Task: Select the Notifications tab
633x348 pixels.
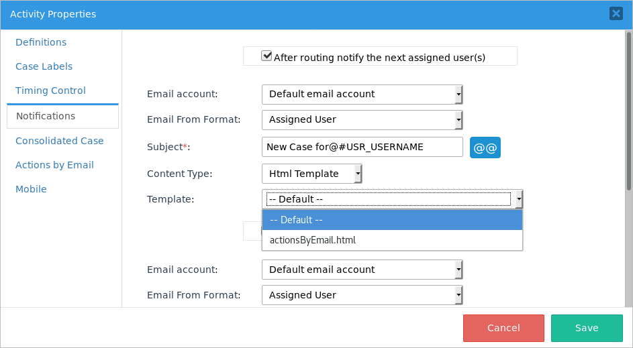Action: point(46,116)
